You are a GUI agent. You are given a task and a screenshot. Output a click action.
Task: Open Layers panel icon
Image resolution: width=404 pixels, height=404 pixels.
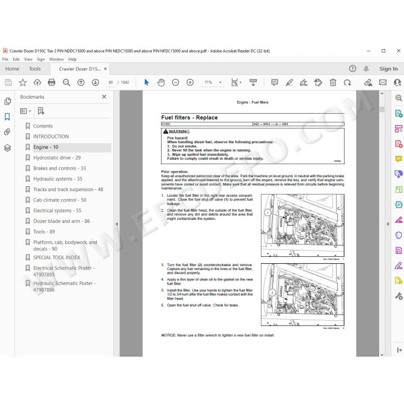click(x=8, y=148)
